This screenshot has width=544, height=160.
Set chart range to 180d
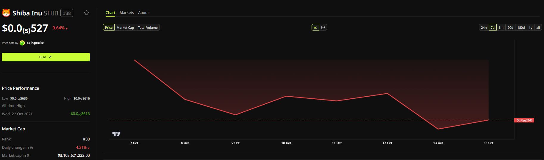point(521,28)
